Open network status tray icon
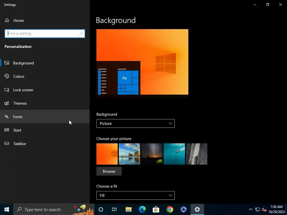The width and height of the screenshot is (287, 215). [258, 209]
